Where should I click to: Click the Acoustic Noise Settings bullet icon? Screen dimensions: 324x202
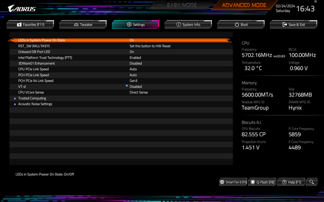(15, 104)
